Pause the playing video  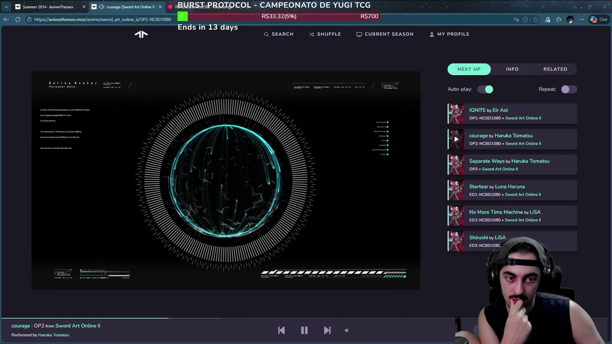pyautogui.click(x=304, y=330)
